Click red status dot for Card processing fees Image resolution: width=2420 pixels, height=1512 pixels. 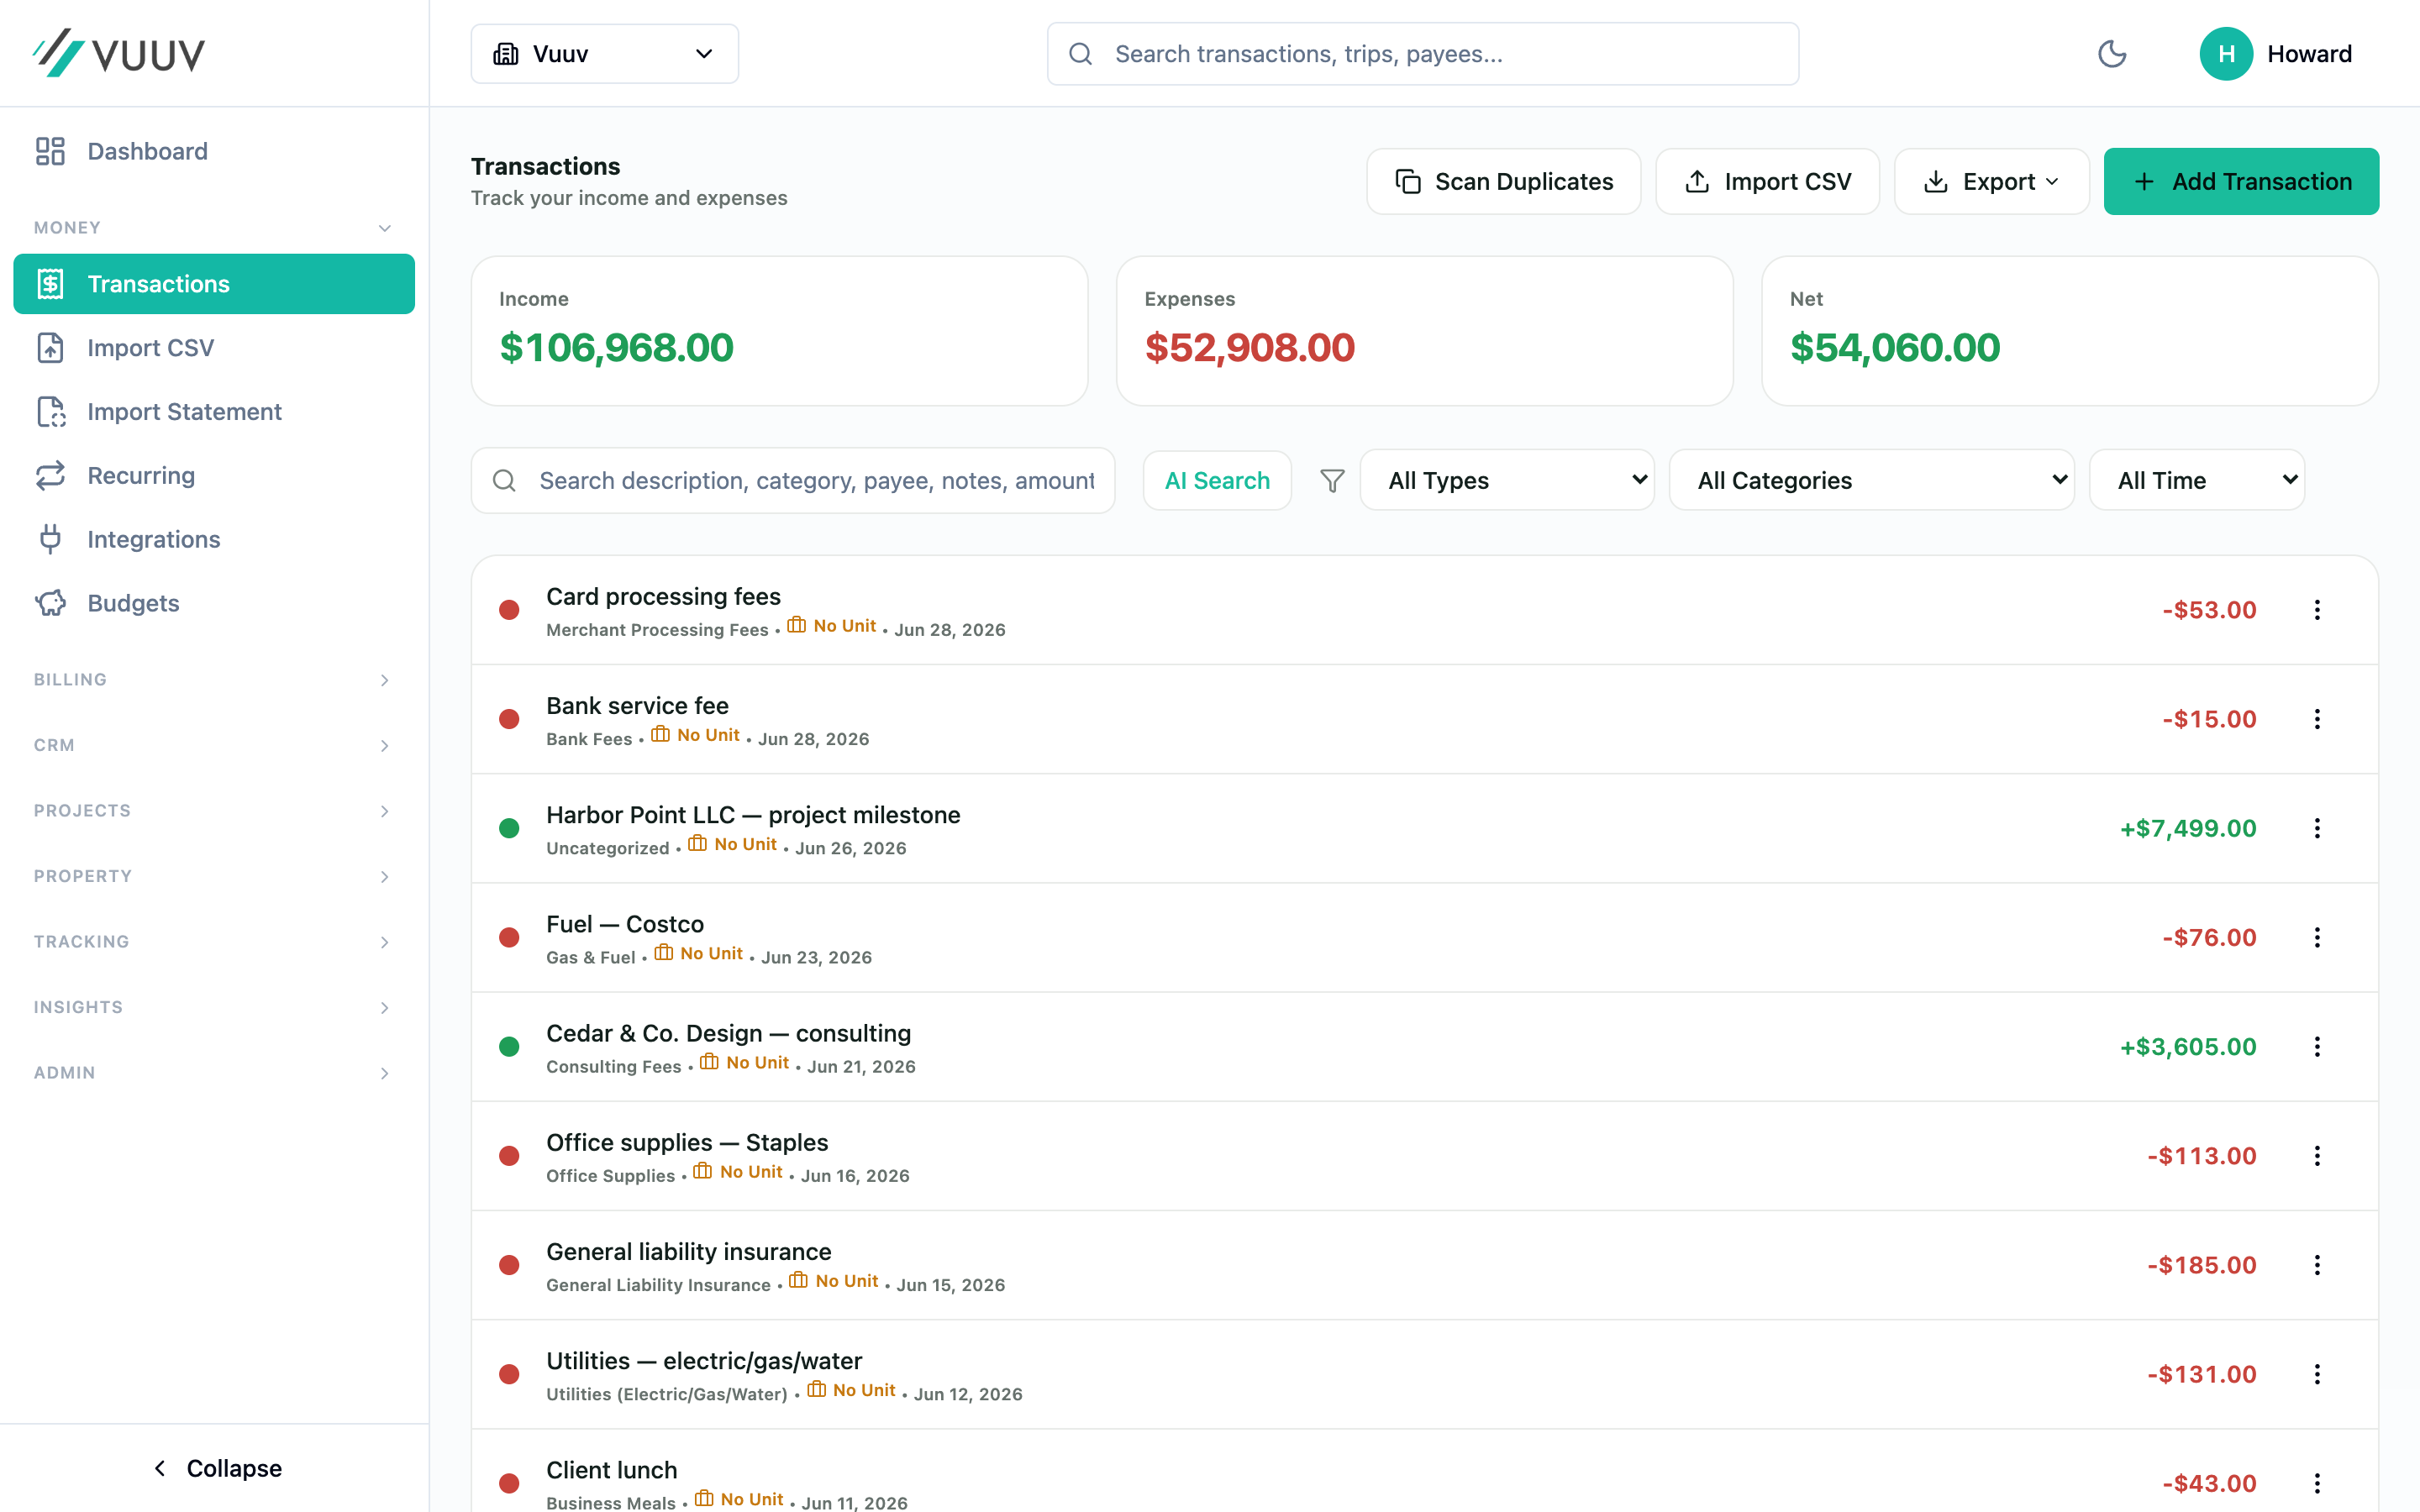pos(509,610)
